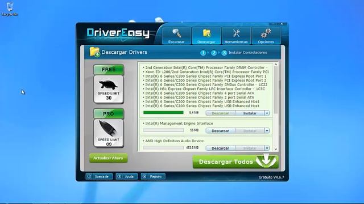
Task: Click Descargar for Intel Management Engine Interface
Action: click(x=220, y=131)
